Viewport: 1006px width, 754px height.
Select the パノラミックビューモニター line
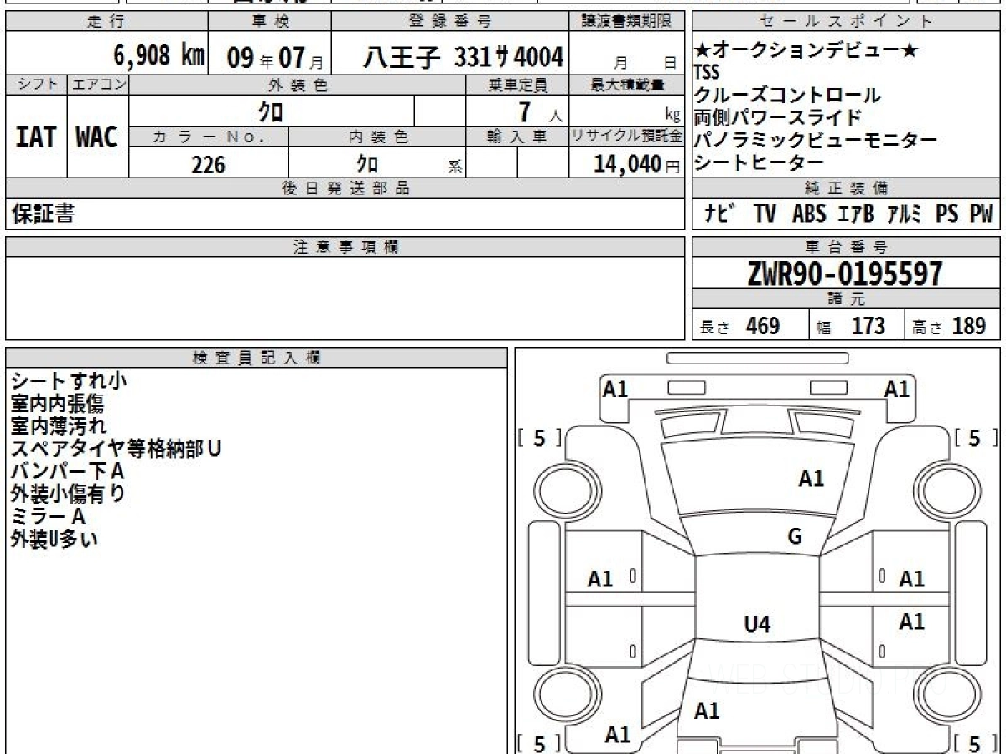coord(816,140)
